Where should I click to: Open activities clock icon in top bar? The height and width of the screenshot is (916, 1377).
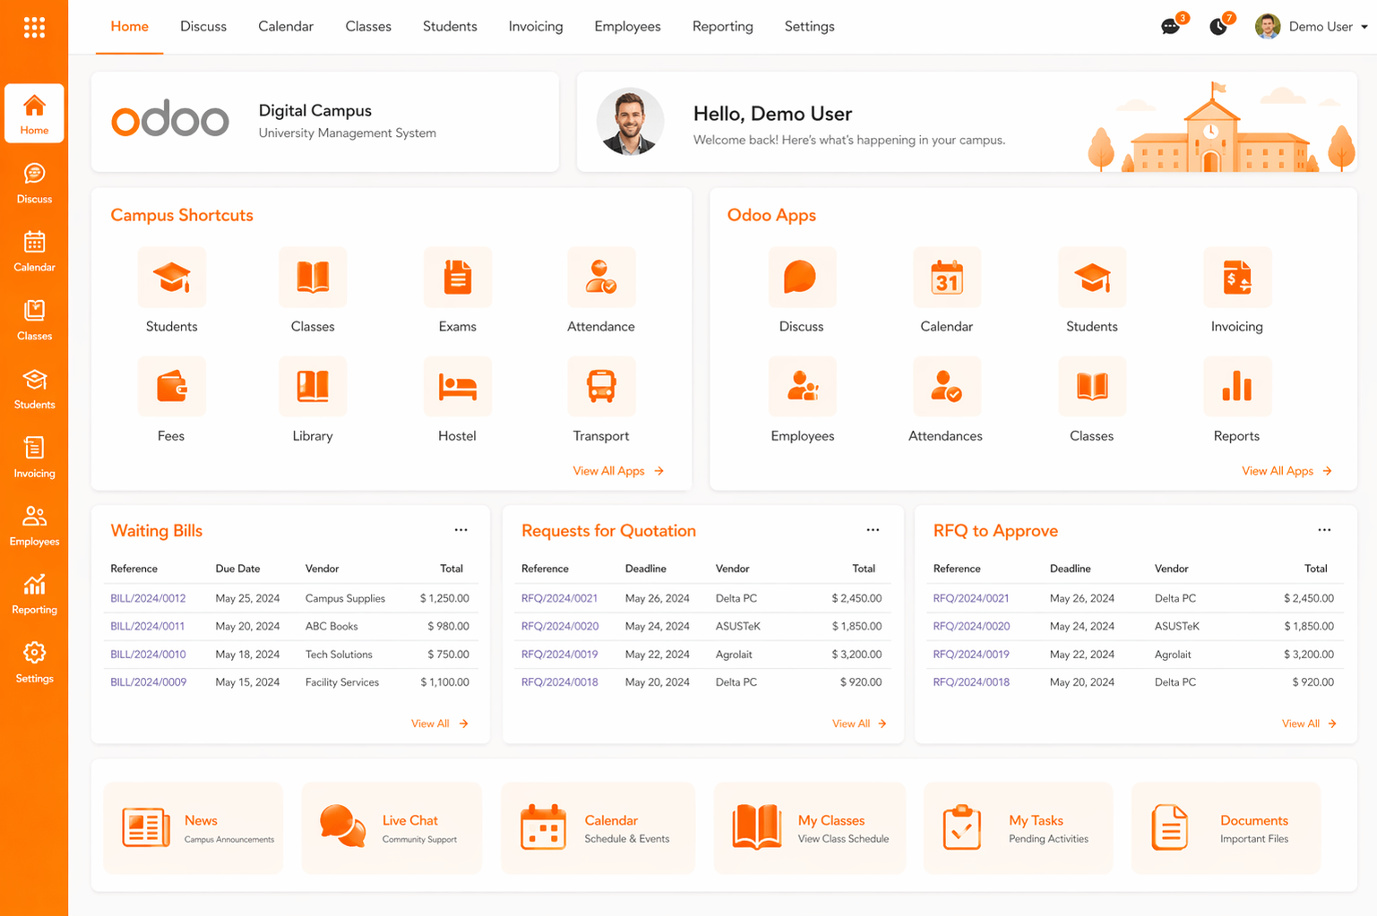(x=1218, y=27)
